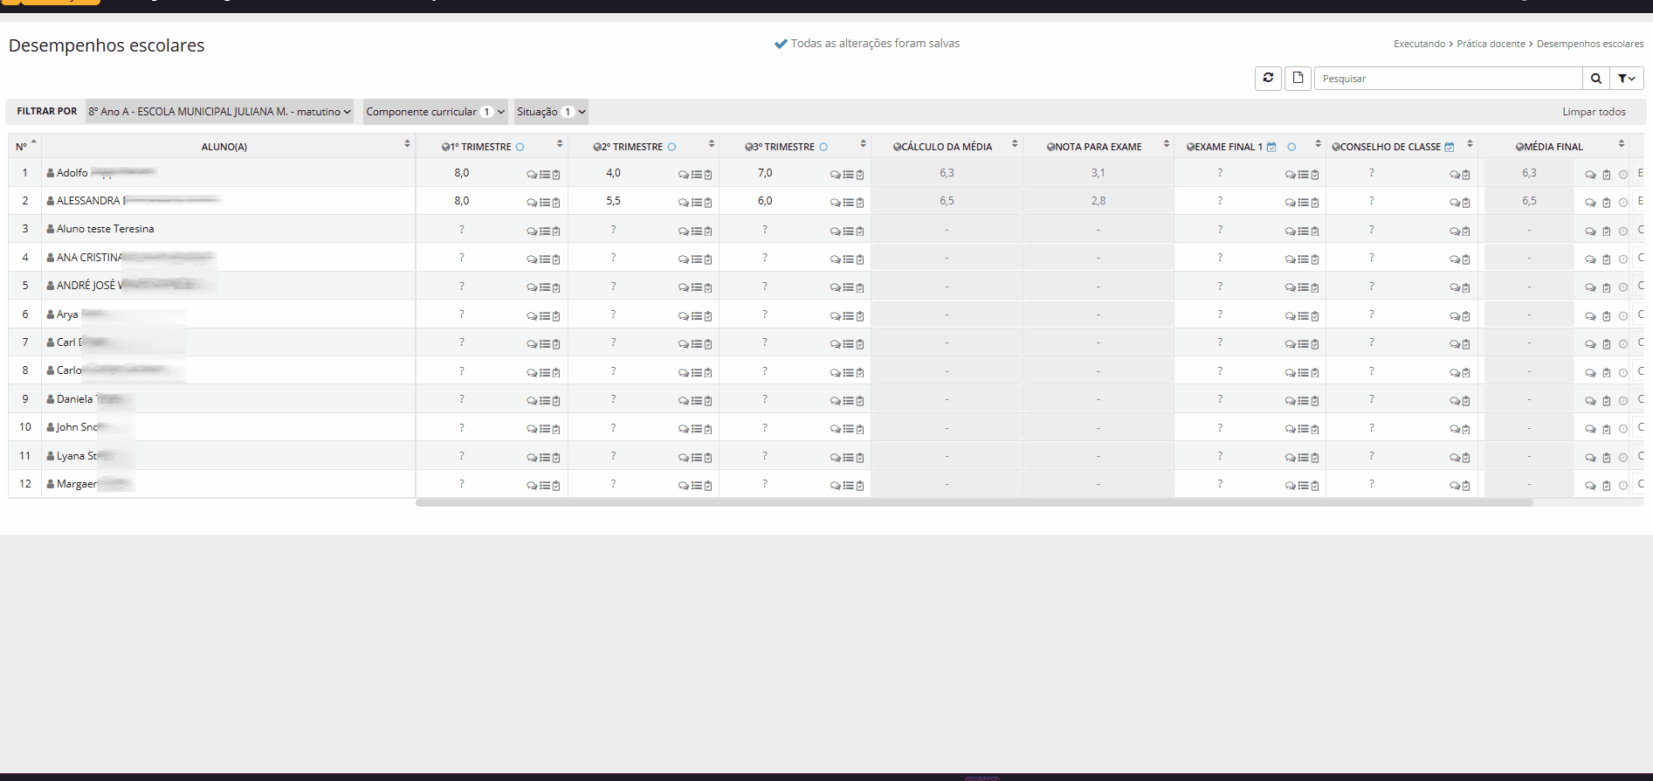Screen dimensions: 1653x781
Task: Click Limpar todos to clear filters
Action: [1594, 112]
